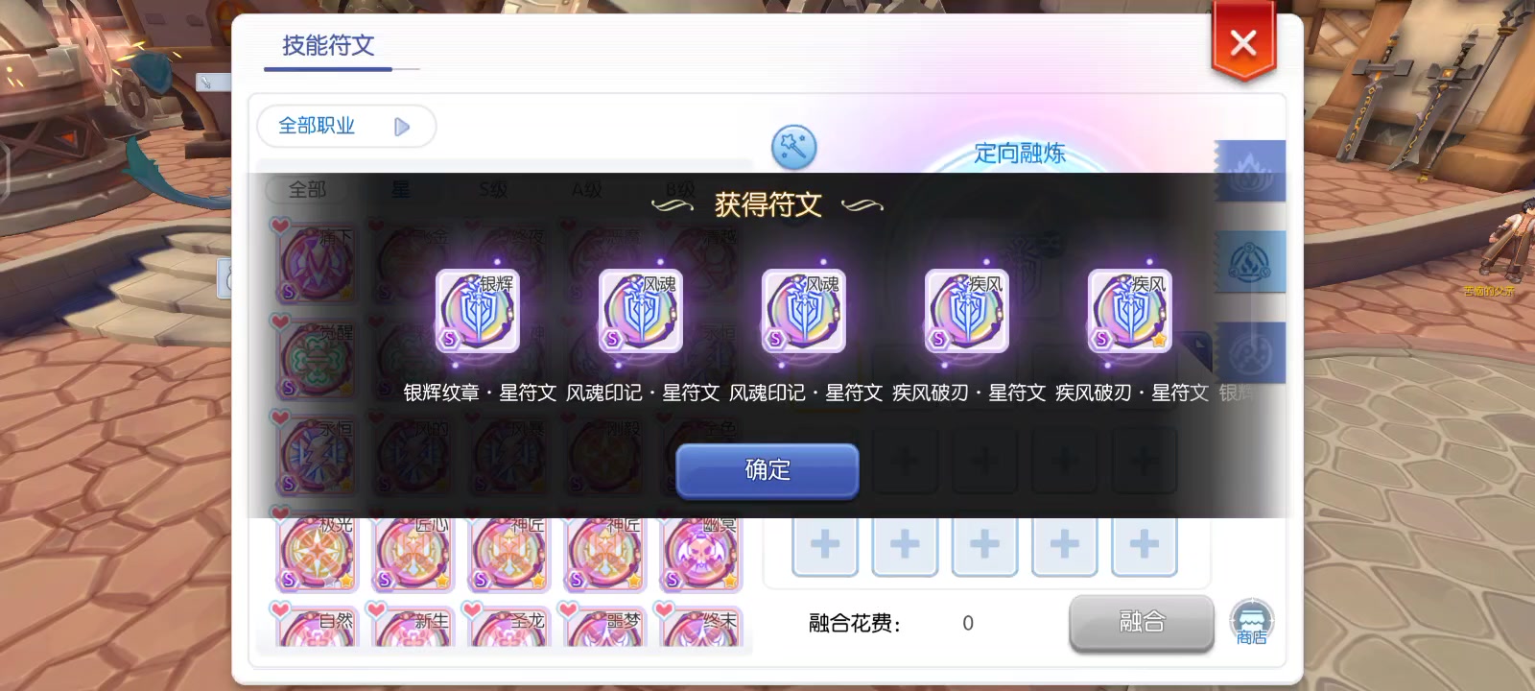Toggle the heart favorite on 自然 rune
1535x691 pixels.
[280, 609]
